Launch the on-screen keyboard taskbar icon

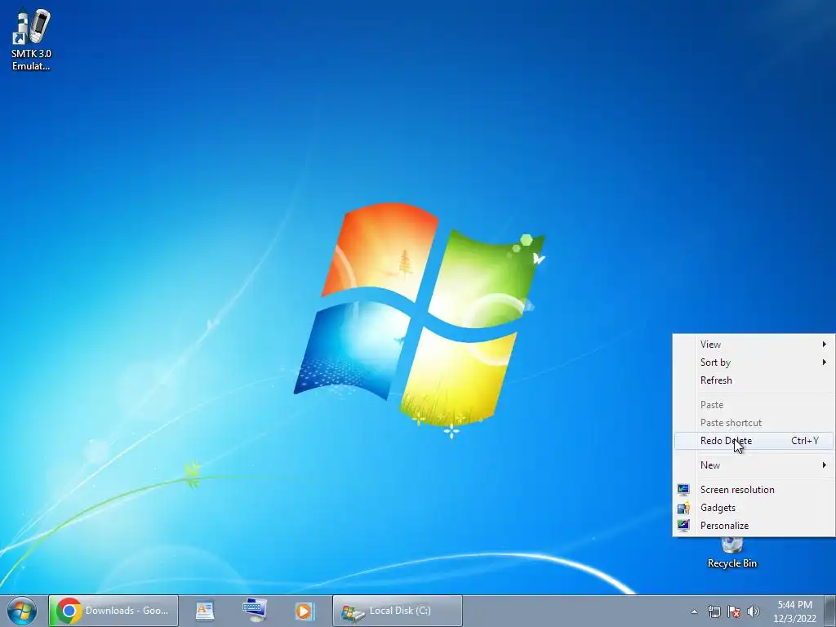click(x=255, y=611)
